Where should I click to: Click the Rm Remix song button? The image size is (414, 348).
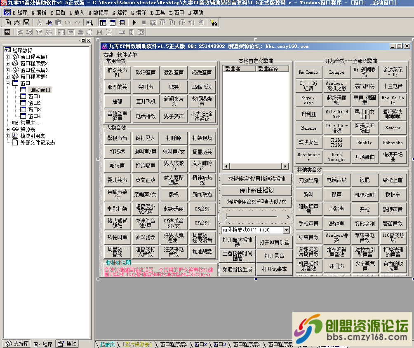(309, 72)
